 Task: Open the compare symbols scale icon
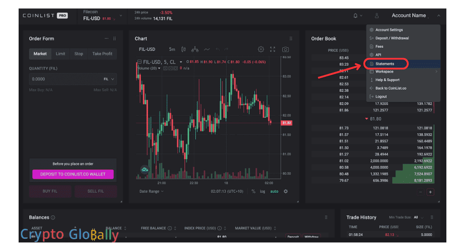coord(195,49)
